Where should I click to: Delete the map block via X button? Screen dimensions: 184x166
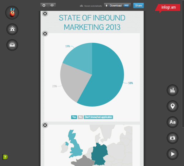click(x=45, y=125)
